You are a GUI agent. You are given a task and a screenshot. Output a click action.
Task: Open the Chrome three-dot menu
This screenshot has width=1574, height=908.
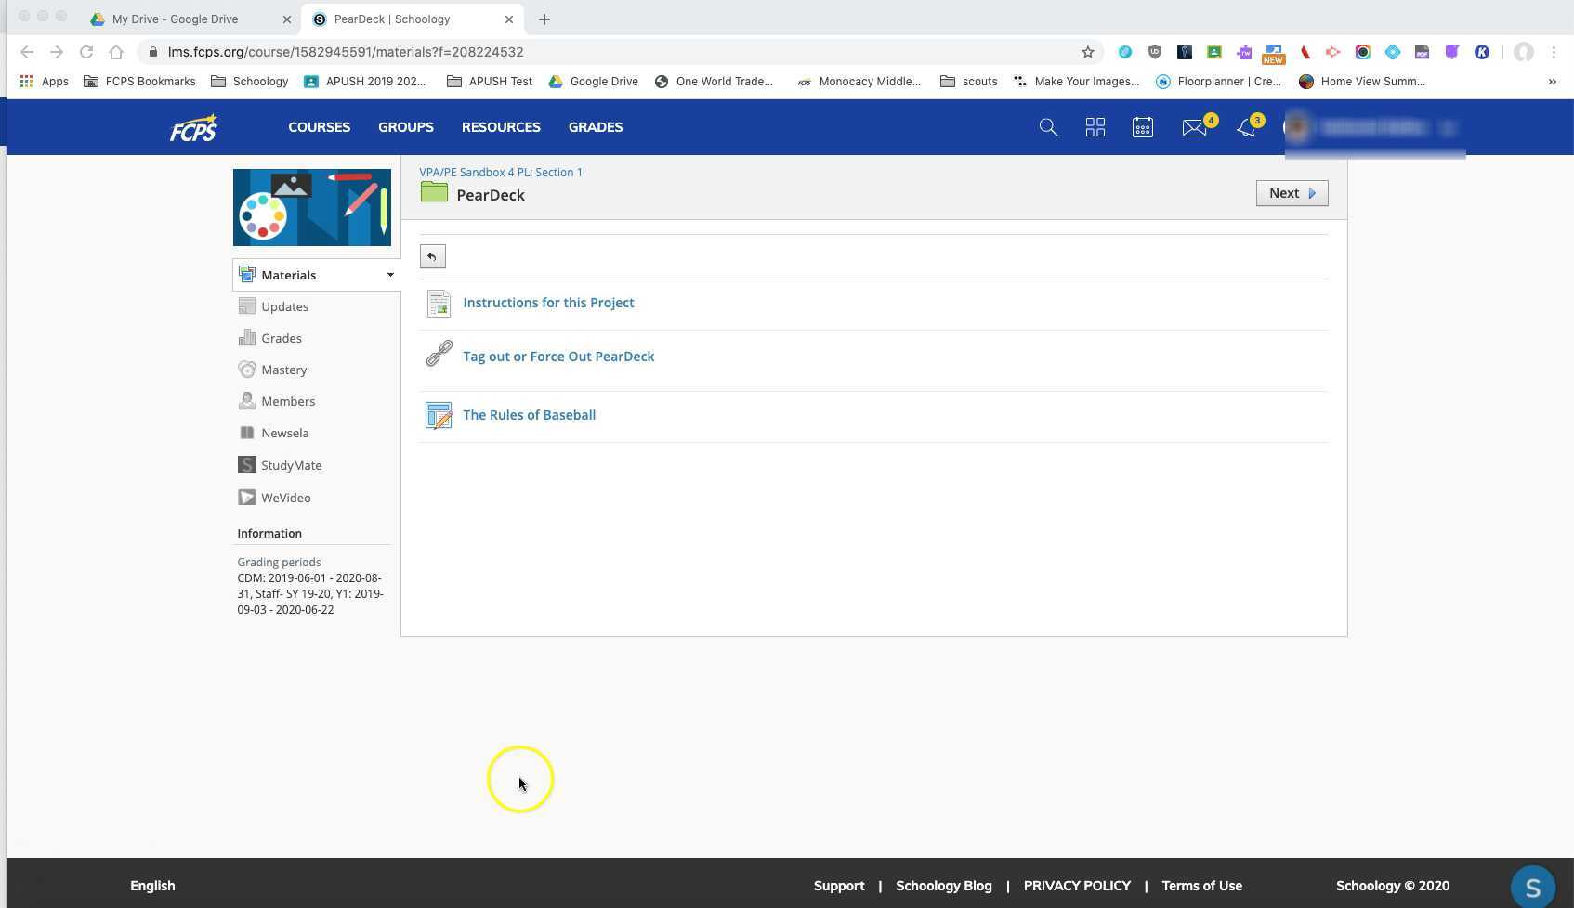click(1554, 52)
